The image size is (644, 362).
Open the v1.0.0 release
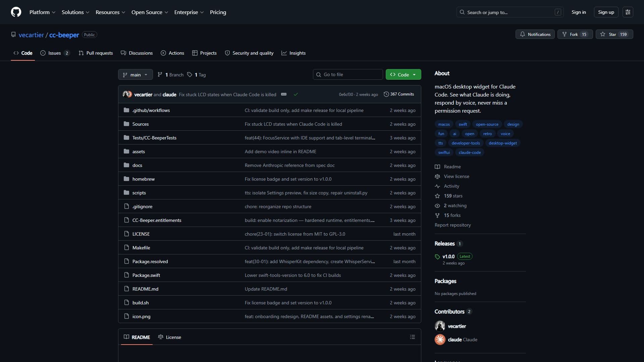click(x=448, y=256)
